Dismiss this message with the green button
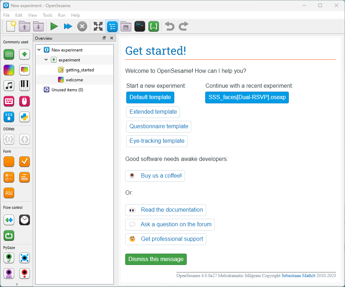Screen dimensions: 345x287 (x=156, y=259)
